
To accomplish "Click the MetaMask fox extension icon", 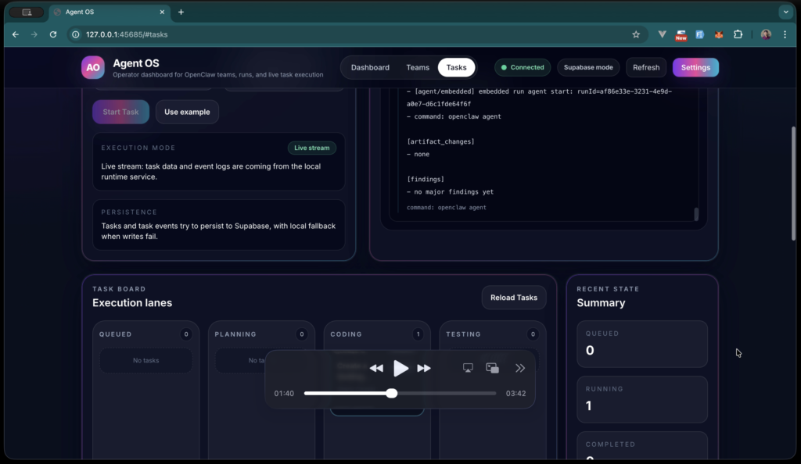I will tap(719, 34).
